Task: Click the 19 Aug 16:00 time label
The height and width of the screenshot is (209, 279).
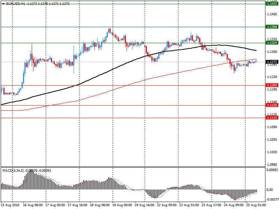Action: coord(144,205)
